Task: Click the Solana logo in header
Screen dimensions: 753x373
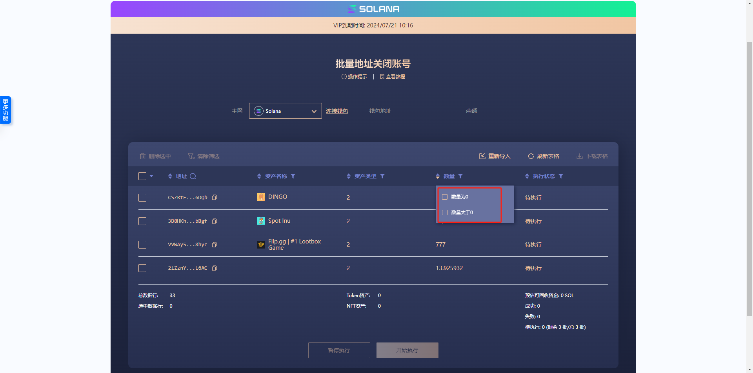Action: [x=373, y=9]
